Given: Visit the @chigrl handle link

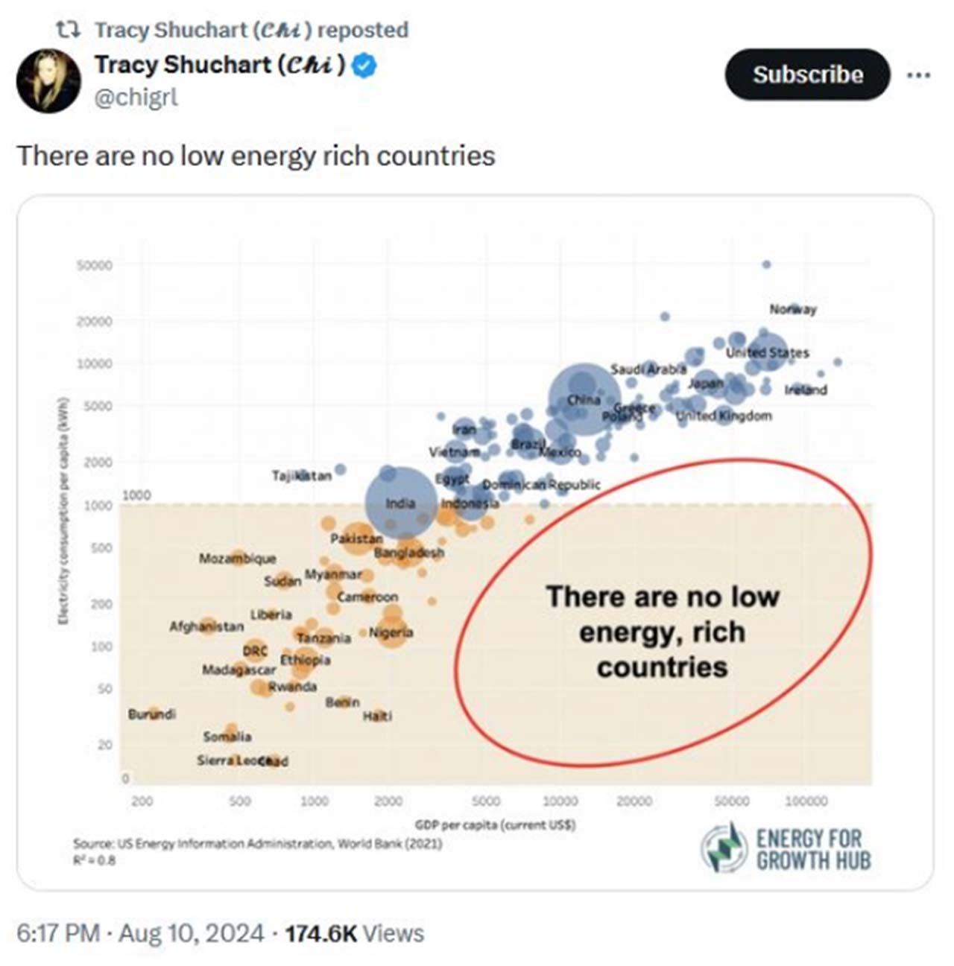Looking at the screenshot, I should coord(136,97).
